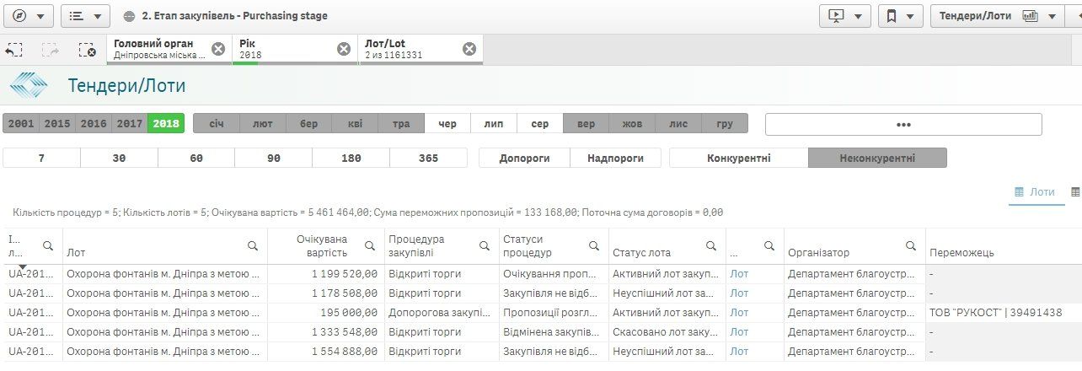This screenshot has width=1082, height=371.
Task: Select month лип
Action: coord(494,123)
